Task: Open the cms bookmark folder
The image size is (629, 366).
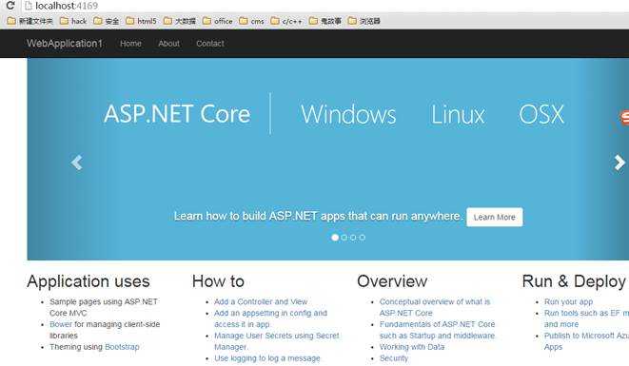Action: tap(251, 21)
